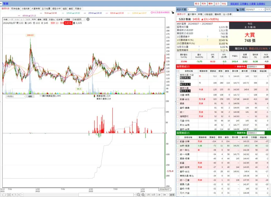Toggle select-all checkbox in seller table header
This screenshot has height=197, width=271.
(x=178, y=137)
